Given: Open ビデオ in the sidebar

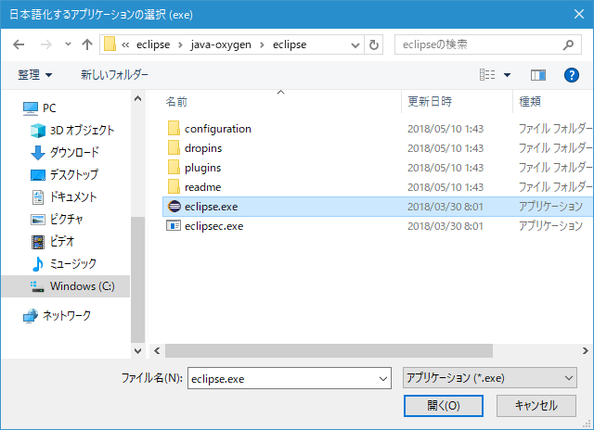Looking at the screenshot, I should [53, 242].
